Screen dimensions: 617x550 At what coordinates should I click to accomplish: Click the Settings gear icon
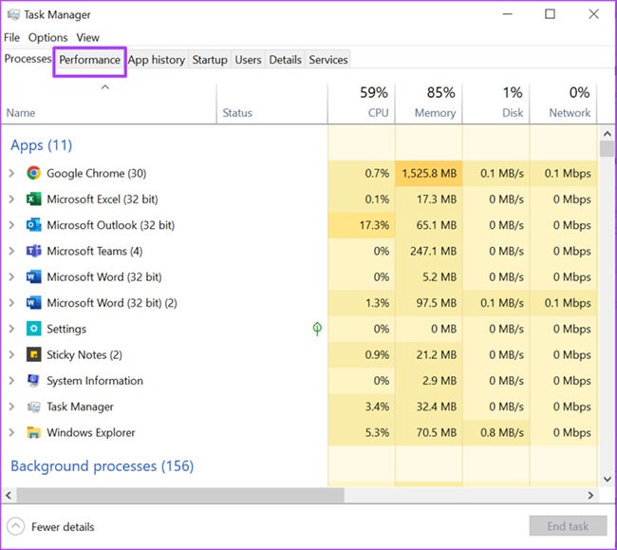[33, 329]
